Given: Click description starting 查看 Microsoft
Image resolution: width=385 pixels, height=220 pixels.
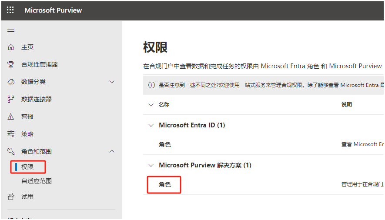Looking at the screenshot, I should click(x=362, y=144).
